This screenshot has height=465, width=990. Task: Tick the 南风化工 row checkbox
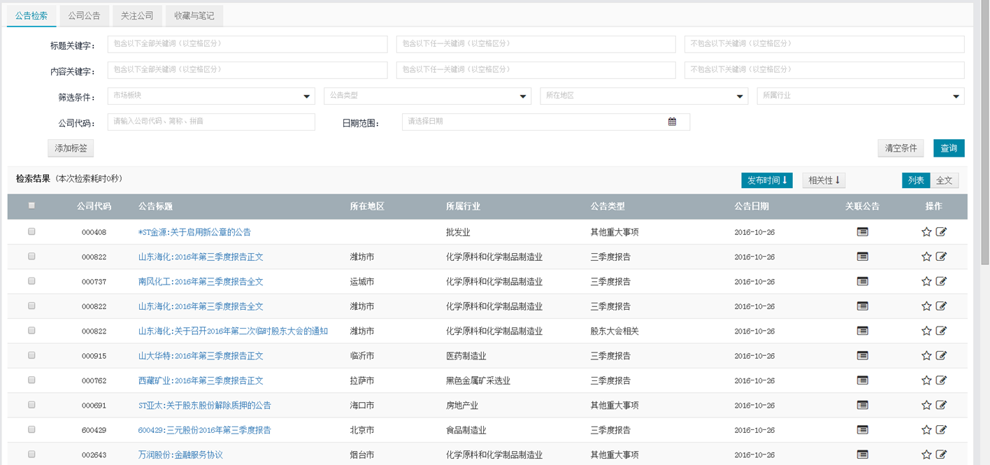(x=31, y=281)
